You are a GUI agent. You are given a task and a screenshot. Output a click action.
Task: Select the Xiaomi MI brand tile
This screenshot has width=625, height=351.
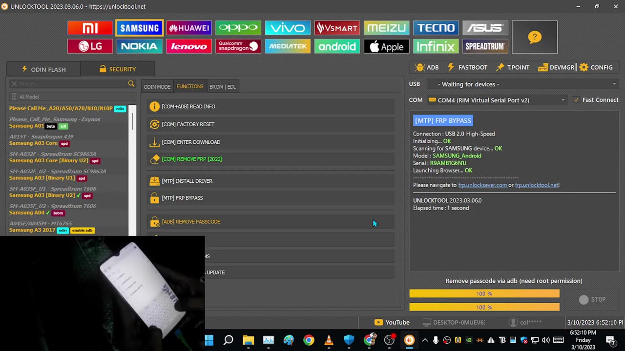90,28
